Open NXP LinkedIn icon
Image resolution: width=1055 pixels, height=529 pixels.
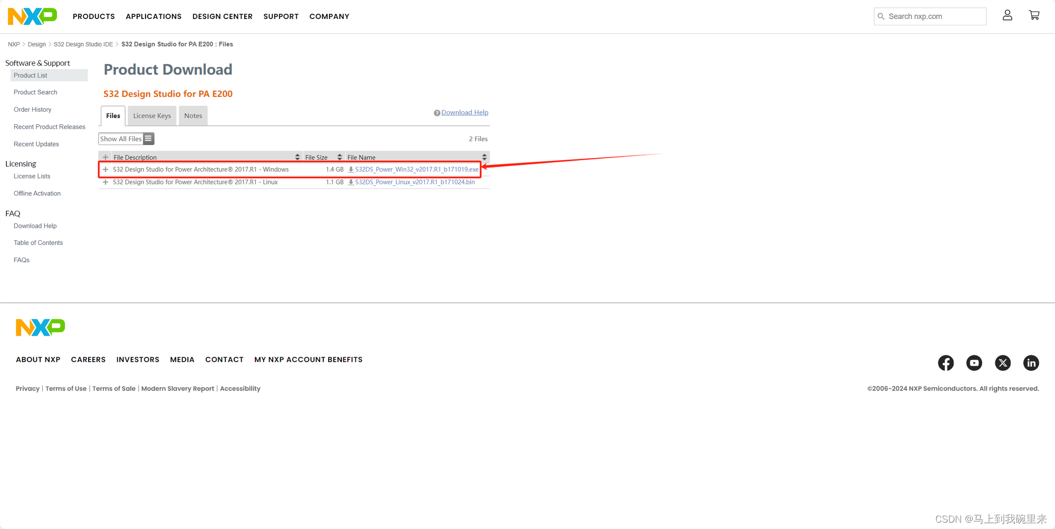(x=1031, y=363)
